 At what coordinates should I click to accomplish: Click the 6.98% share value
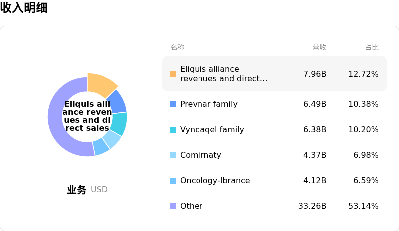tap(366, 155)
